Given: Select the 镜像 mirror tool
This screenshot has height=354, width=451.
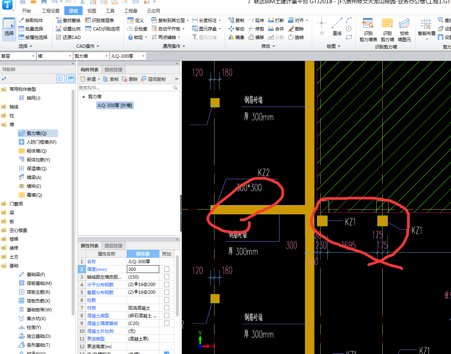Looking at the screenshot, I should 236,37.
